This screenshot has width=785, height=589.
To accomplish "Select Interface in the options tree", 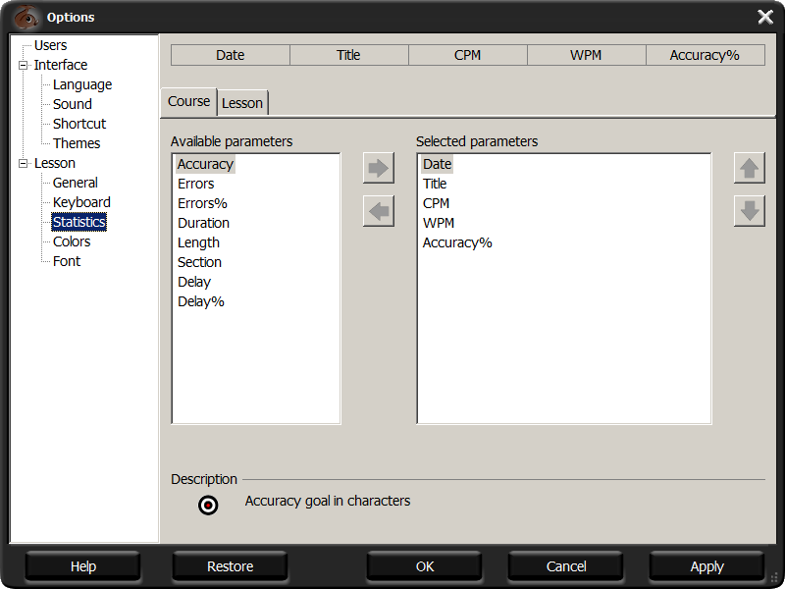I will click(61, 65).
